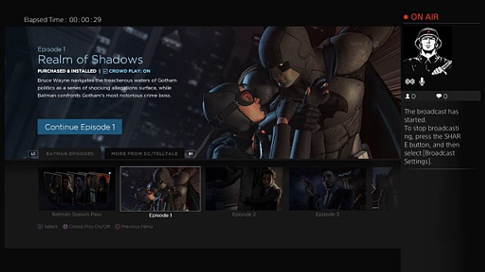Screen dimensions: 485x272
Task: Open the comments speech bubble icon
Action: pos(439,96)
